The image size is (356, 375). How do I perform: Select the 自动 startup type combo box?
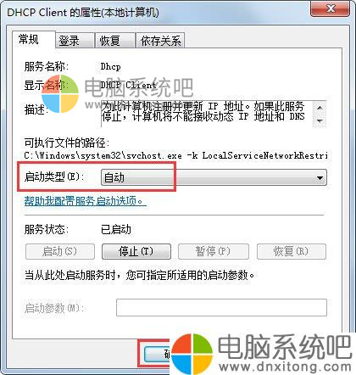click(x=214, y=178)
